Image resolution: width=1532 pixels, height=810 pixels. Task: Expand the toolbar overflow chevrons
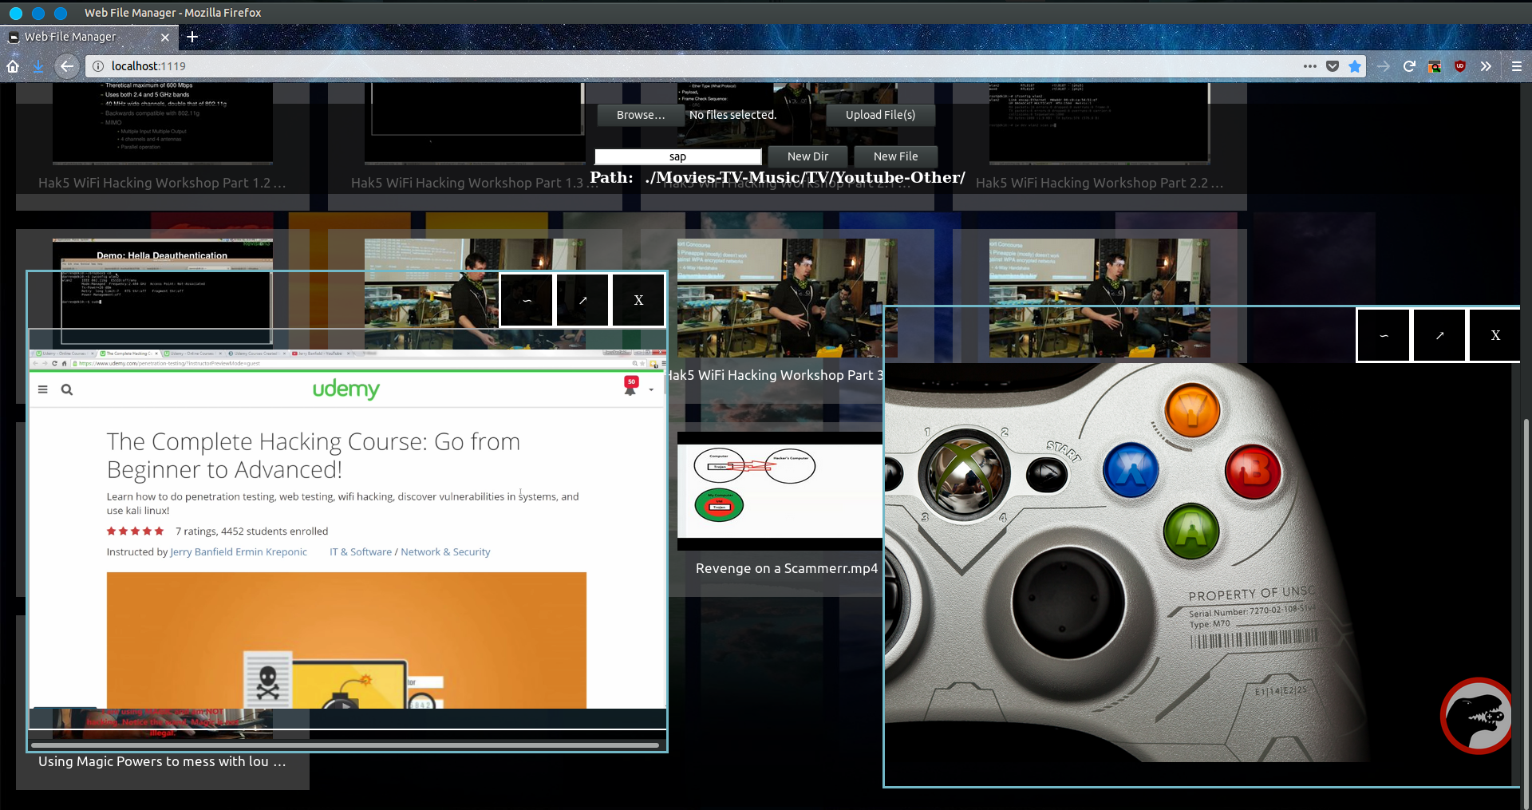click(x=1486, y=66)
